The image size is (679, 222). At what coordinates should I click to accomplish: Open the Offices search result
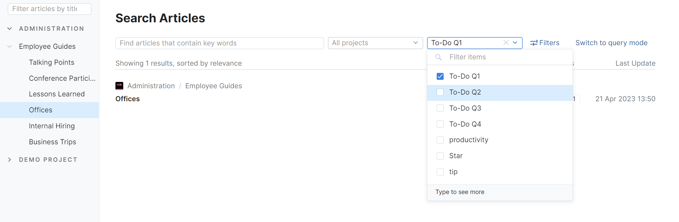click(x=127, y=98)
